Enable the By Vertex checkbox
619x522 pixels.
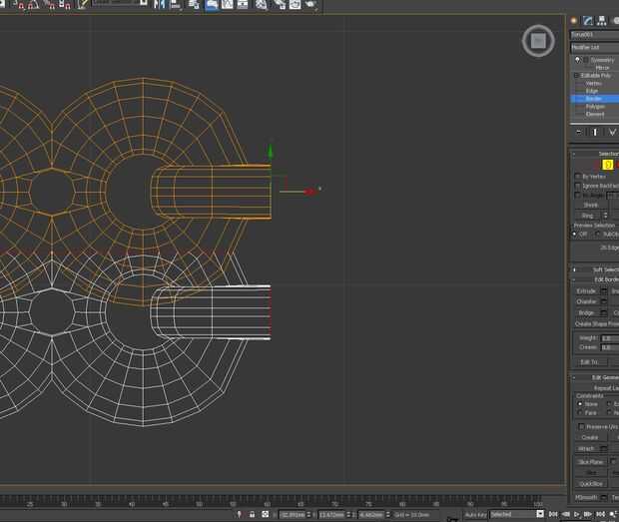[x=578, y=176]
